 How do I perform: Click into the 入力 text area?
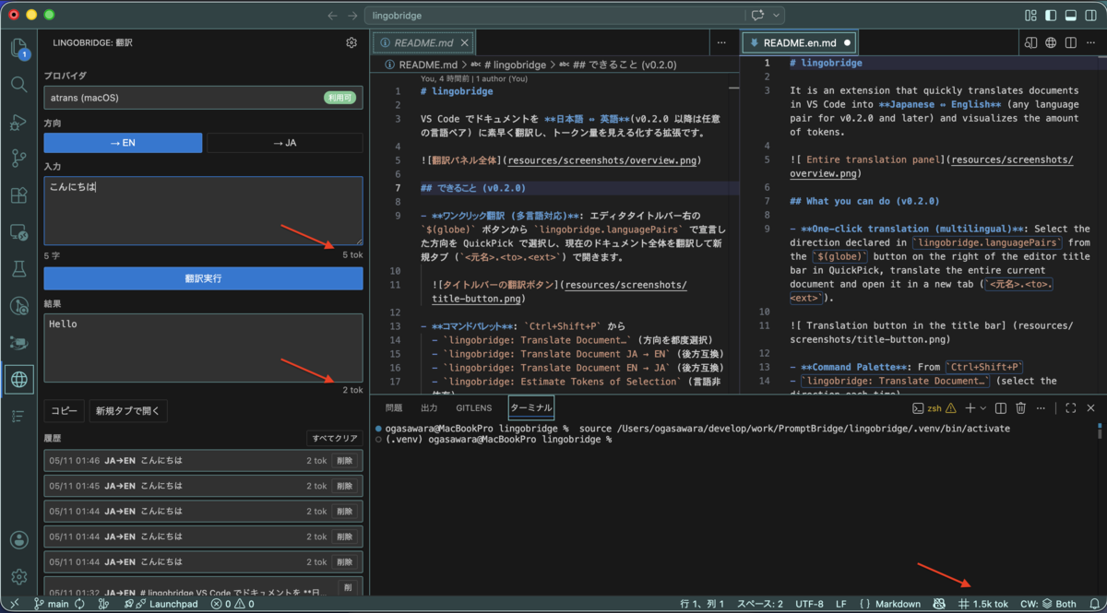(x=203, y=211)
